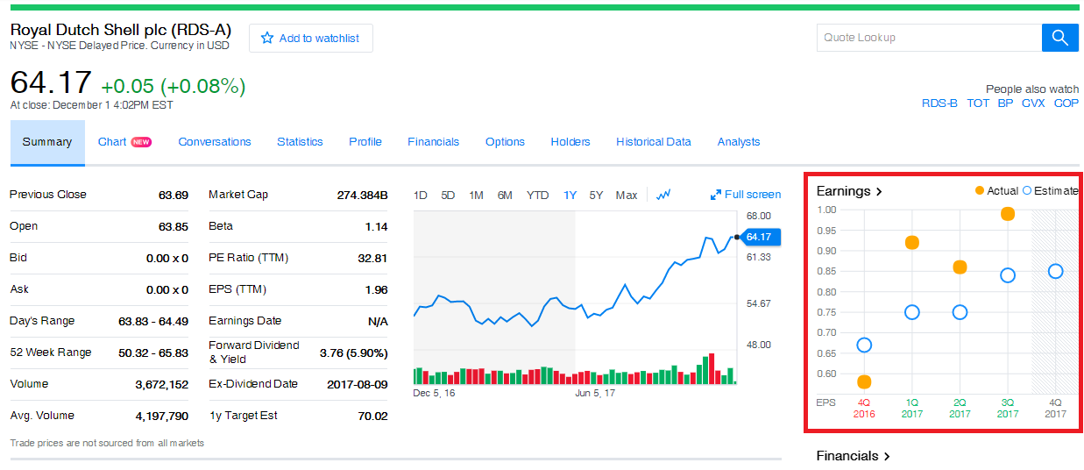The width and height of the screenshot is (1084, 470).
Task: Select the 1Y chart range
Action: (570, 196)
